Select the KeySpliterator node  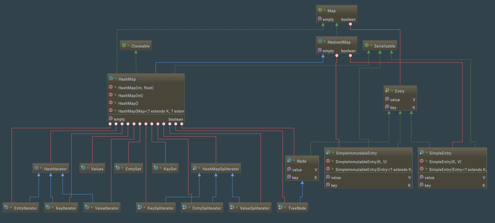(x=156, y=208)
